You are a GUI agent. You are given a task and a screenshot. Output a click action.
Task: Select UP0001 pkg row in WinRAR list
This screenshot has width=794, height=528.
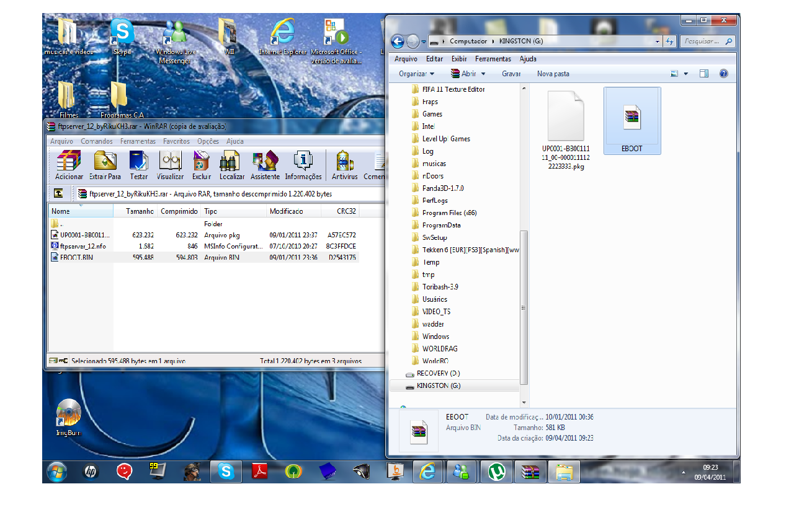pos(203,235)
